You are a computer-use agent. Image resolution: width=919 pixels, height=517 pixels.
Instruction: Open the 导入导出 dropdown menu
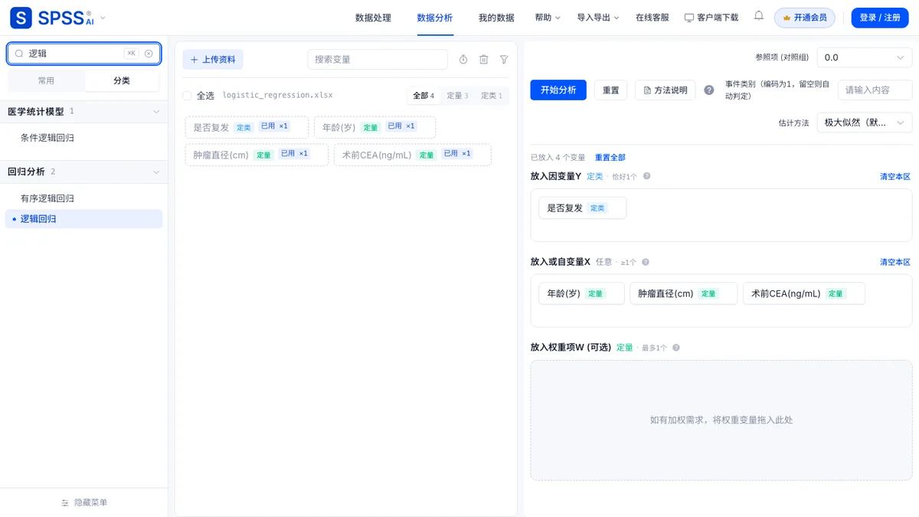coord(598,18)
